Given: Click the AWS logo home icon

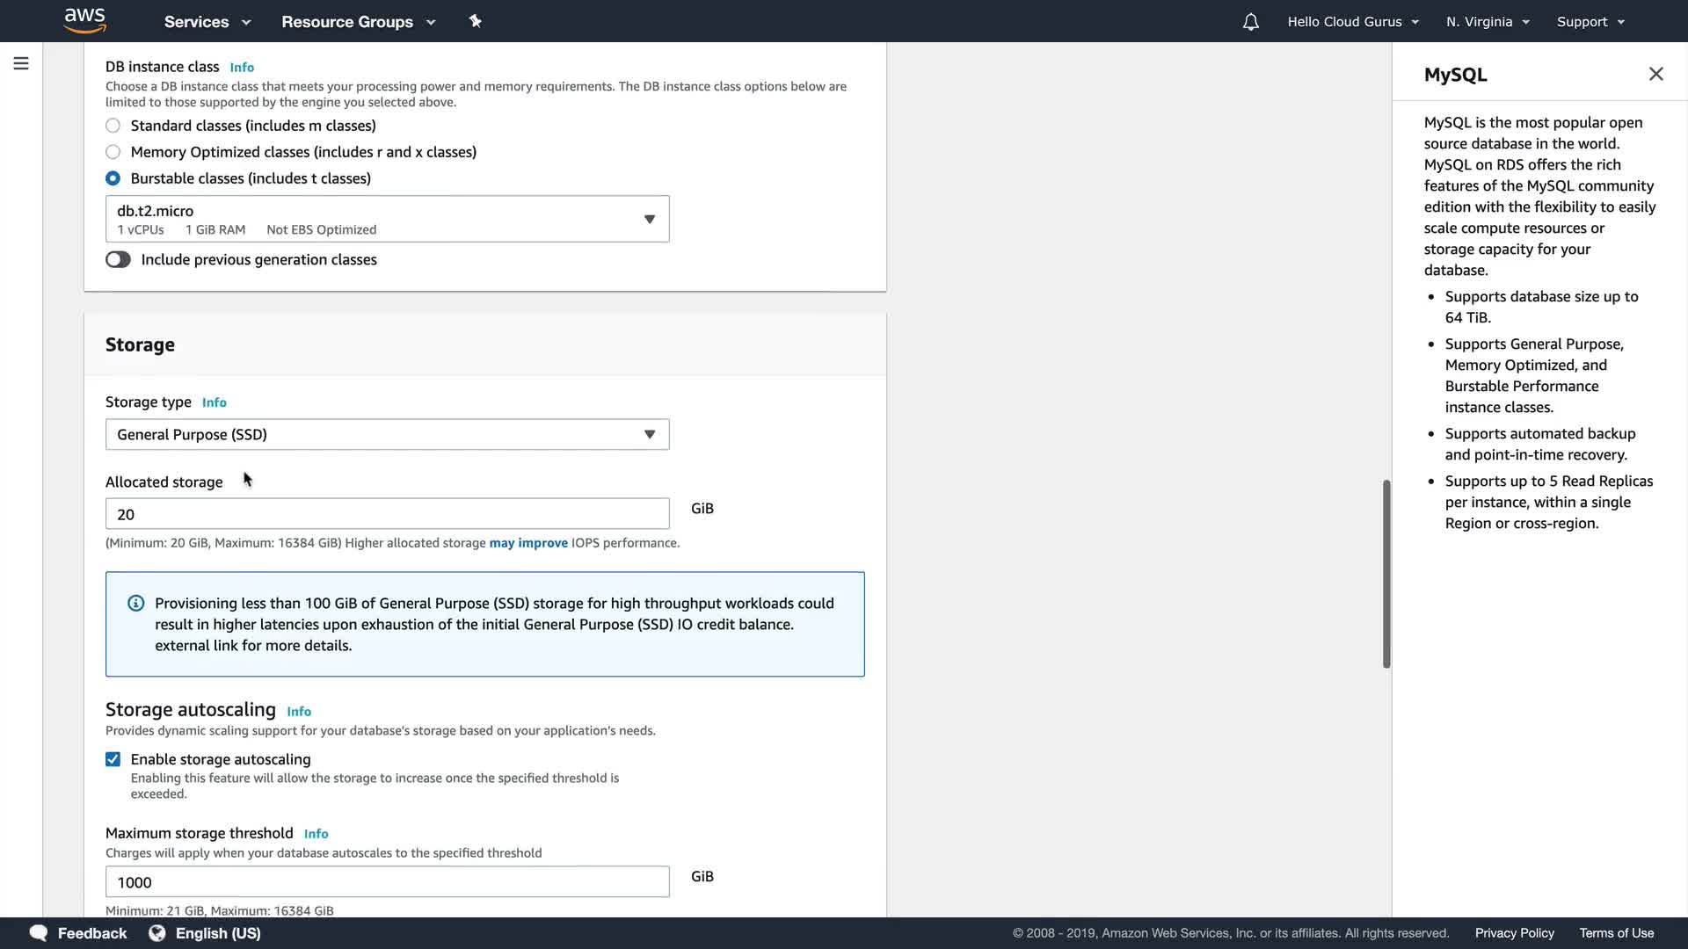Looking at the screenshot, I should coord(85,20).
